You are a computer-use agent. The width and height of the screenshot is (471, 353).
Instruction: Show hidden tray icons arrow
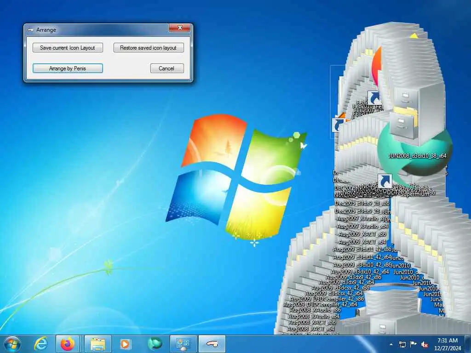click(x=391, y=344)
